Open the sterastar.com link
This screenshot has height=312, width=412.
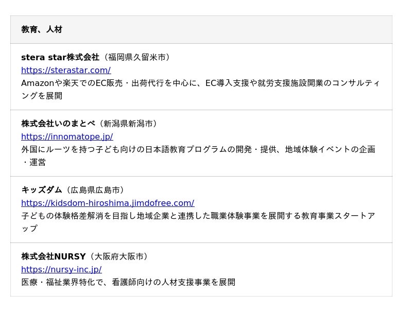(x=66, y=70)
